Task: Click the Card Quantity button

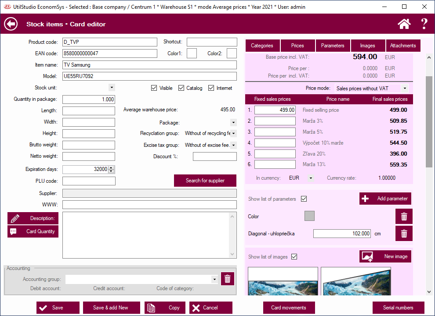Action: tap(33, 231)
